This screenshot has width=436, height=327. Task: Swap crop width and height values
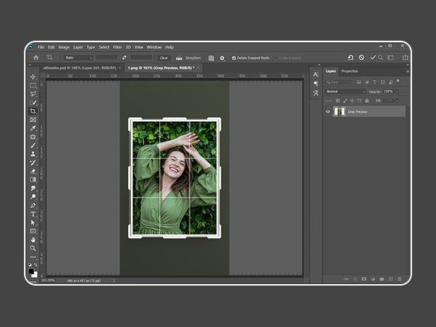coord(124,57)
